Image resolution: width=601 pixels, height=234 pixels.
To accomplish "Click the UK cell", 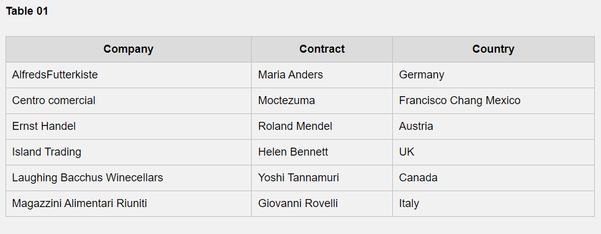I will point(494,152).
